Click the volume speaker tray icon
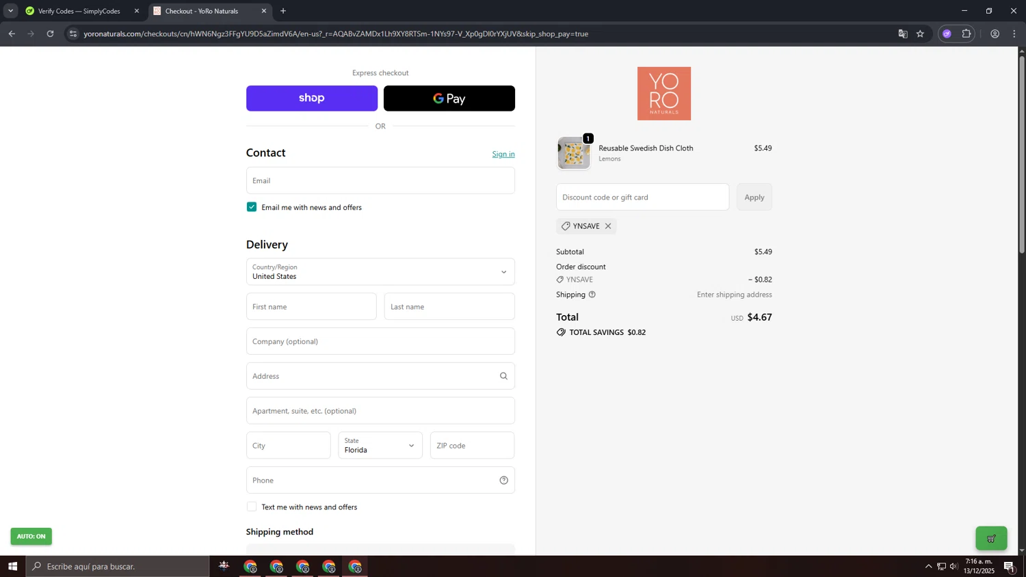Viewport: 1026px width, 577px height. coord(953,567)
